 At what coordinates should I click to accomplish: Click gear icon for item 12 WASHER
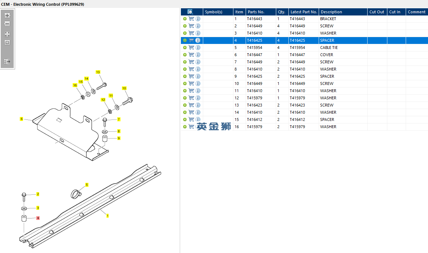[185, 98]
